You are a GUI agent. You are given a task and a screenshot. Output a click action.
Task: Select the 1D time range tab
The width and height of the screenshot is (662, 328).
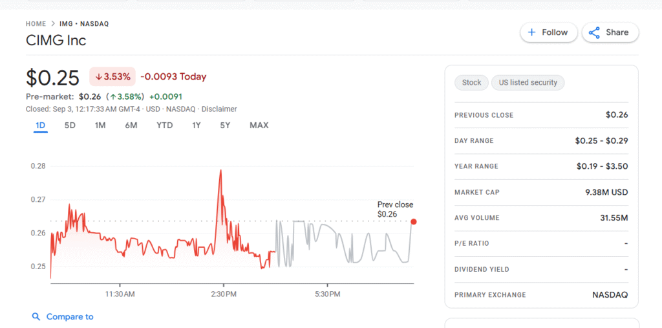click(40, 126)
